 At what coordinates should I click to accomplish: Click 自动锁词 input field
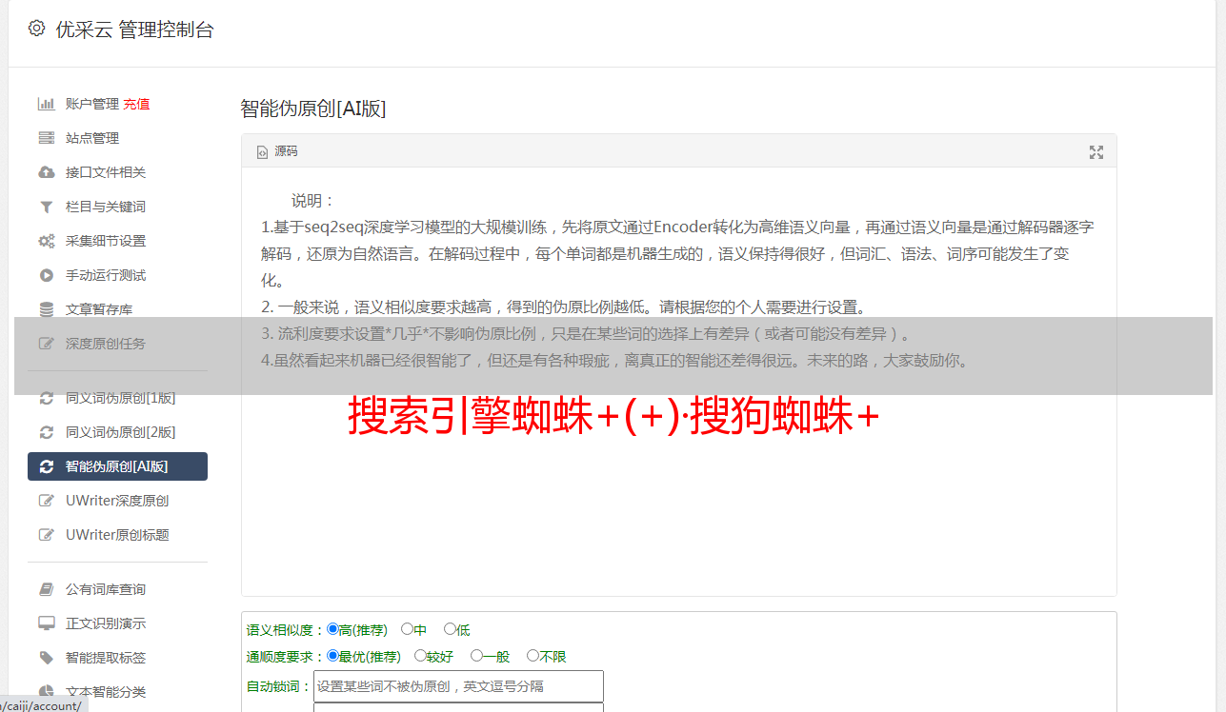pos(458,685)
